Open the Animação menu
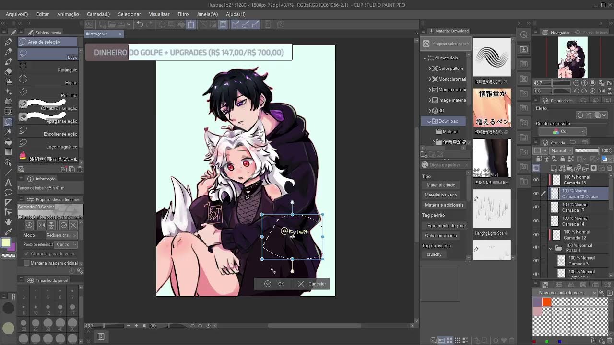 click(x=68, y=14)
